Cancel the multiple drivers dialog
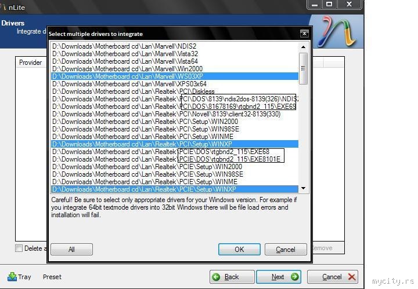 point(286,250)
